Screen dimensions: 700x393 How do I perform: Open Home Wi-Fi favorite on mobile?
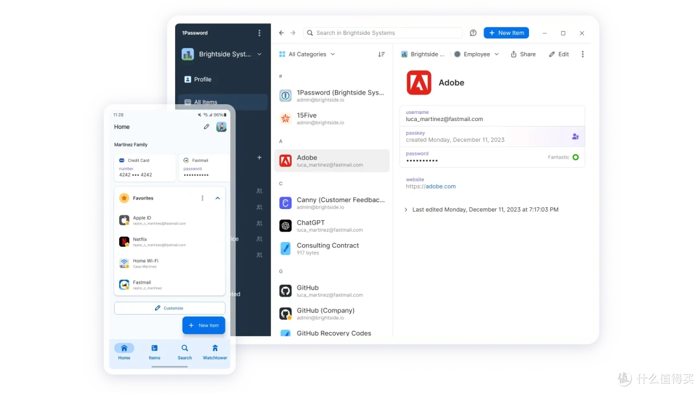click(x=170, y=264)
